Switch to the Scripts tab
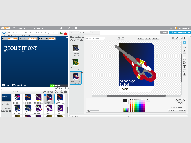 [74, 33]
